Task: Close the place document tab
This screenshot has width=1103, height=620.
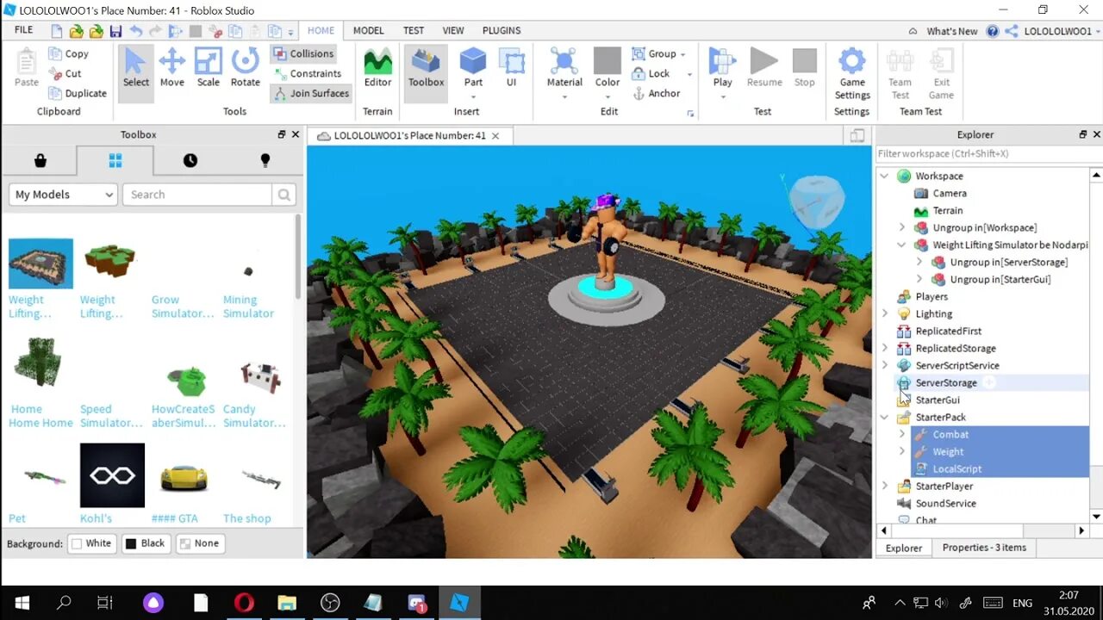Action: (495, 136)
